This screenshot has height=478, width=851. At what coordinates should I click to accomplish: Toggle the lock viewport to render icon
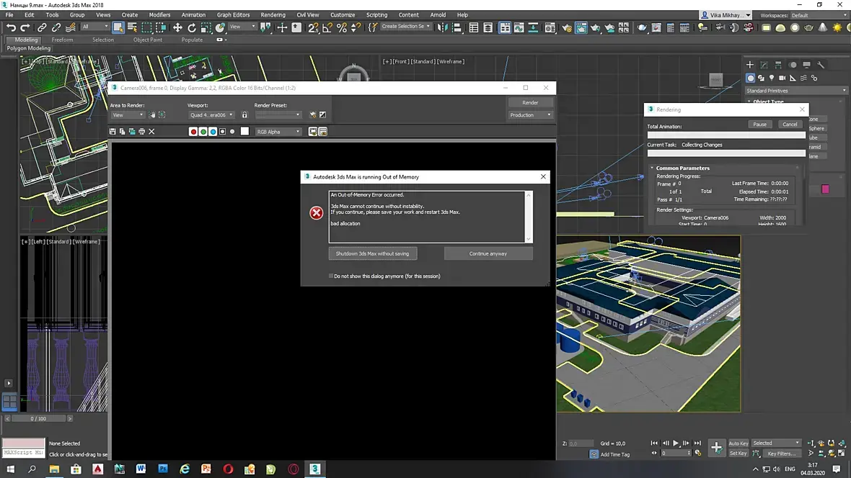tap(244, 115)
